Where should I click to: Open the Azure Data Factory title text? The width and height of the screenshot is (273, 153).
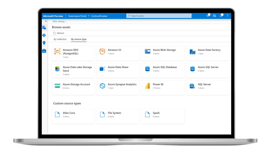click(x=209, y=50)
